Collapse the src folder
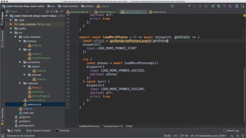Viewport: 246px width, 138px height. 11,33
